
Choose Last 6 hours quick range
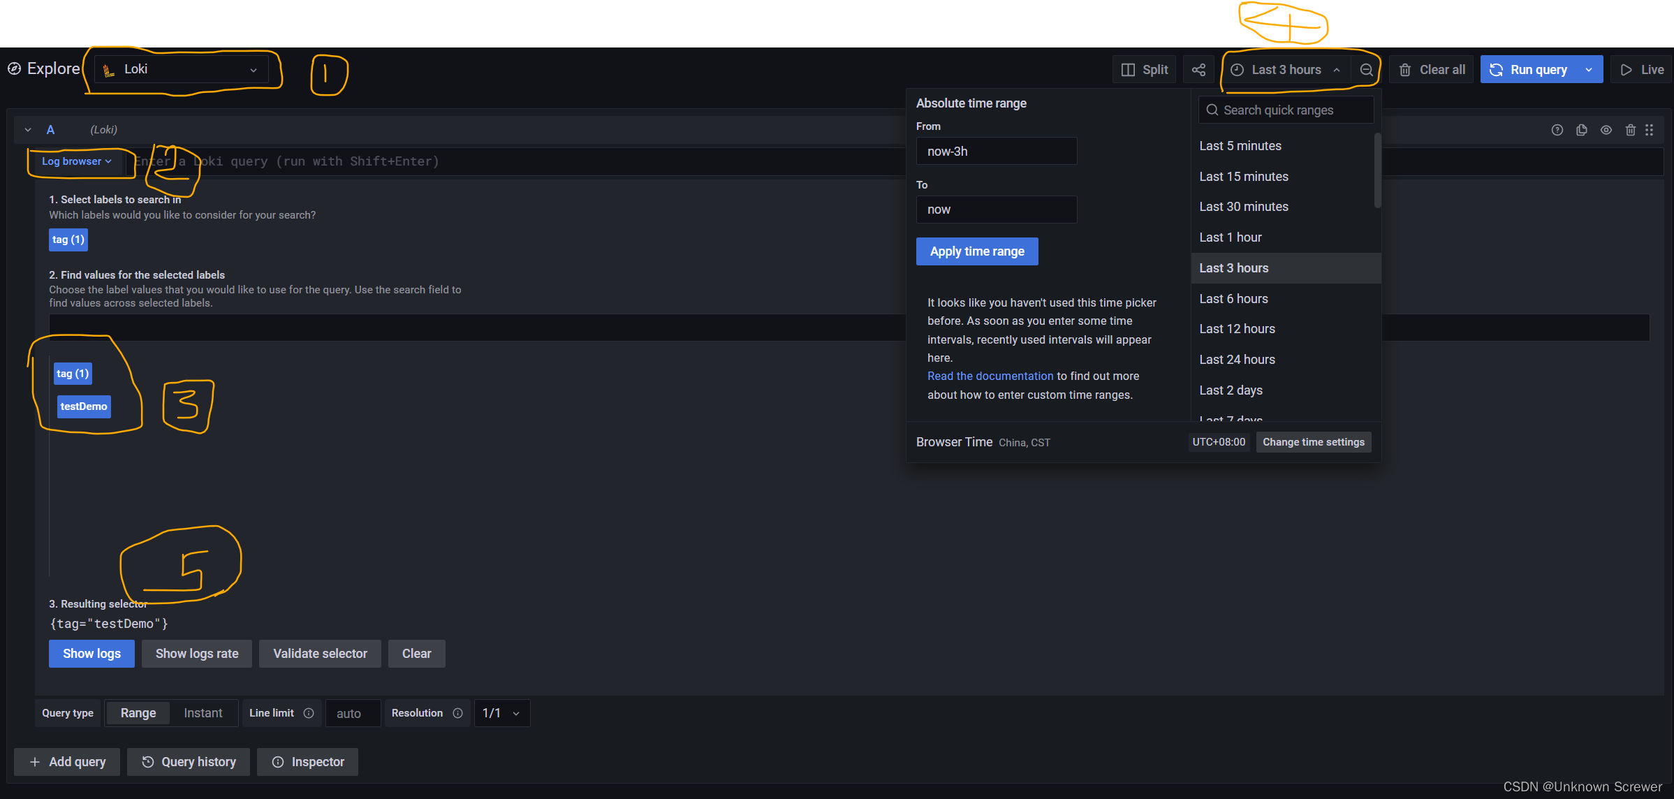[1233, 299]
